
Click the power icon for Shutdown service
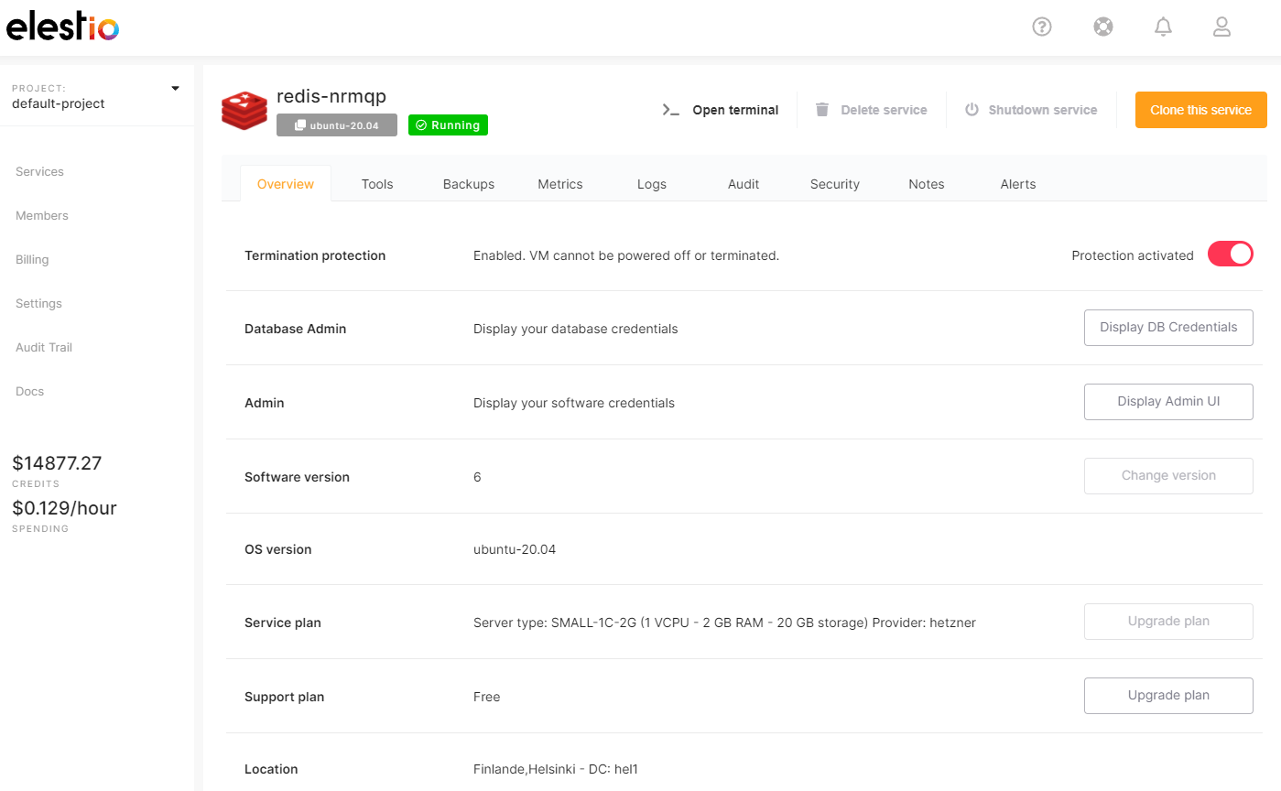972,110
